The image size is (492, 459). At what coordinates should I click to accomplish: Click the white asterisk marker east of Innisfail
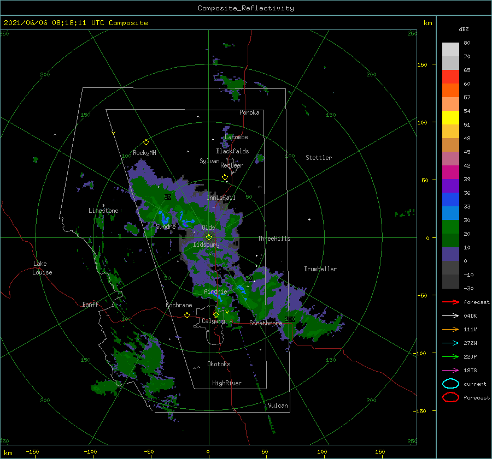tap(260, 187)
